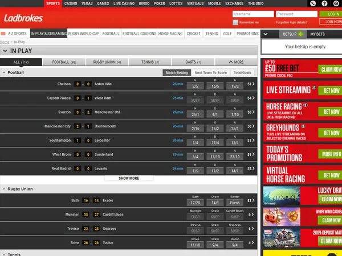The height and width of the screenshot is (256, 342).
Task: Expand the More sports tab
Action: coord(236,62)
